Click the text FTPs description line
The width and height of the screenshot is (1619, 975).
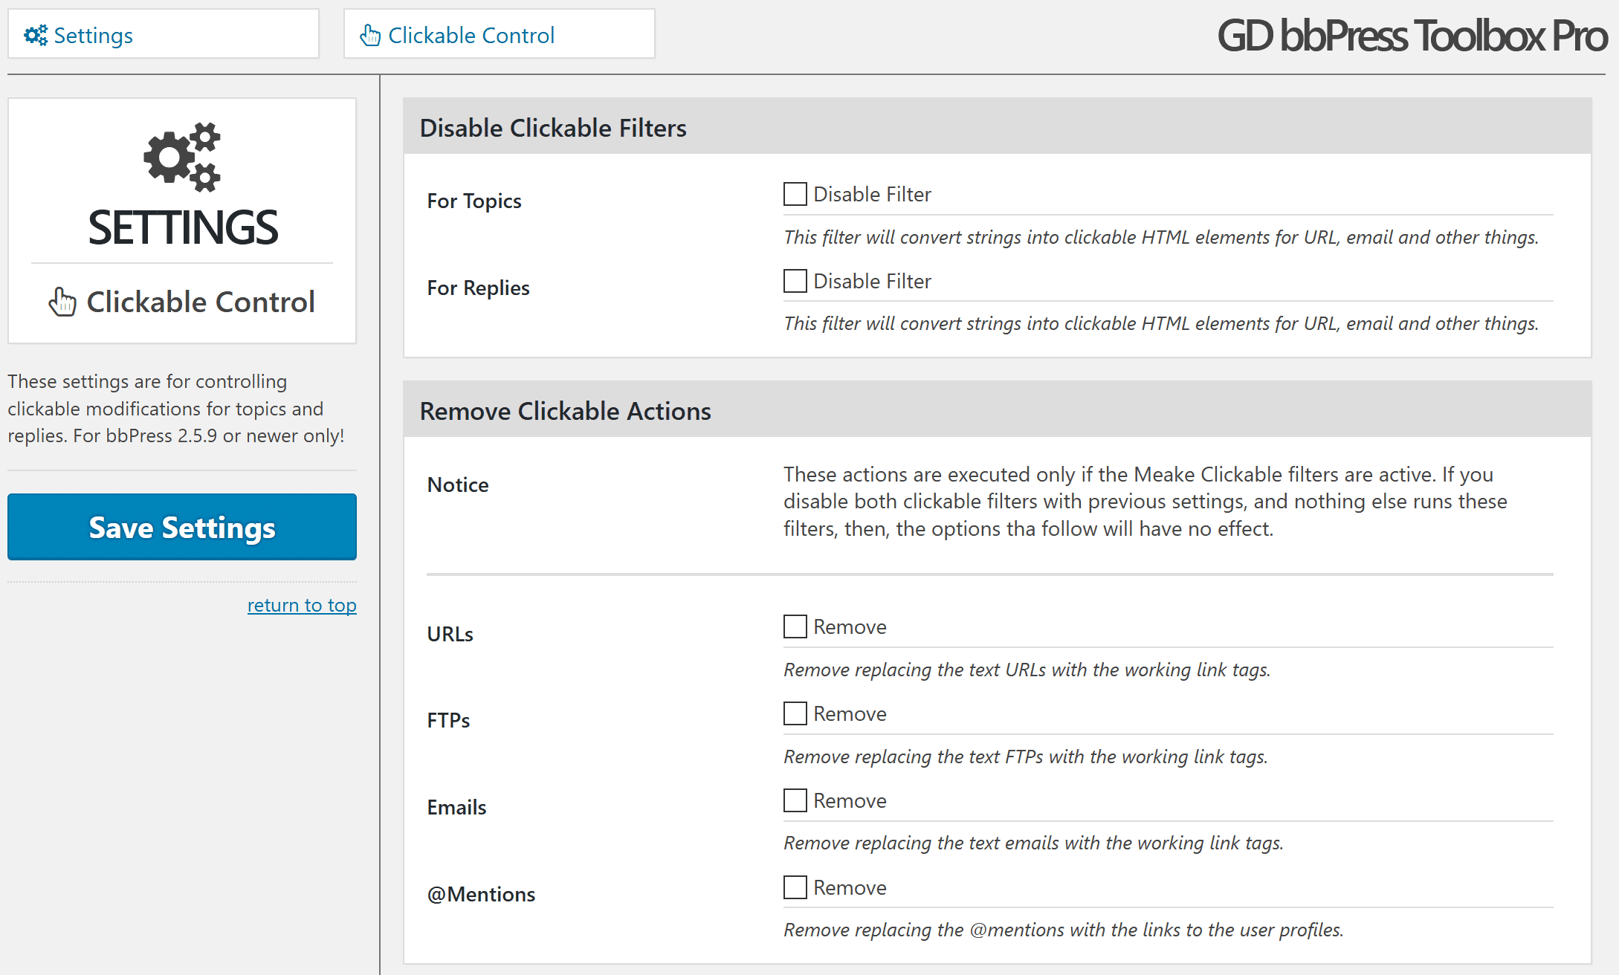[1025, 757]
